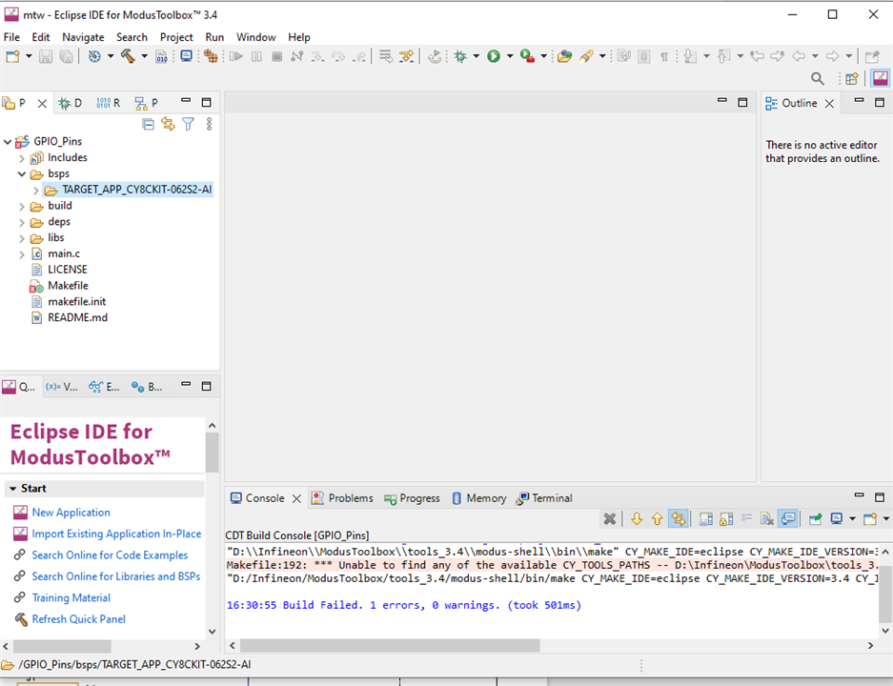Expand the TARGET_APP_CY8CKIT-062S2-AI folder
This screenshot has height=686, width=893.
tap(36, 191)
